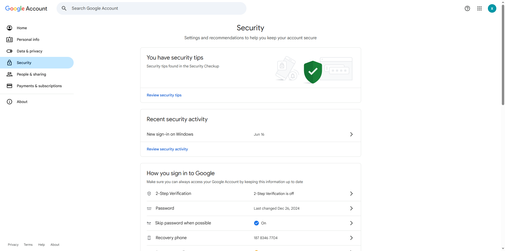The image size is (505, 251).
Task: Open the Google apps grid
Action: click(479, 8)
